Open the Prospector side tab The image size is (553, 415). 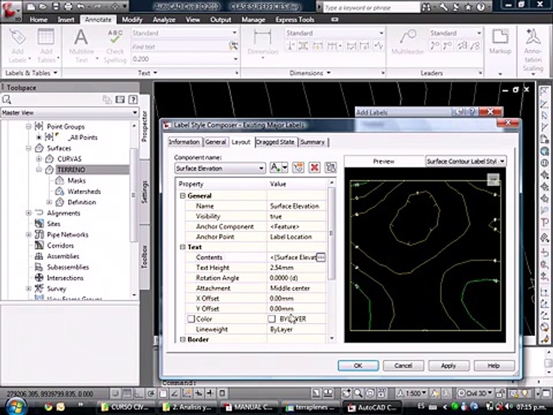pos(144,126)
